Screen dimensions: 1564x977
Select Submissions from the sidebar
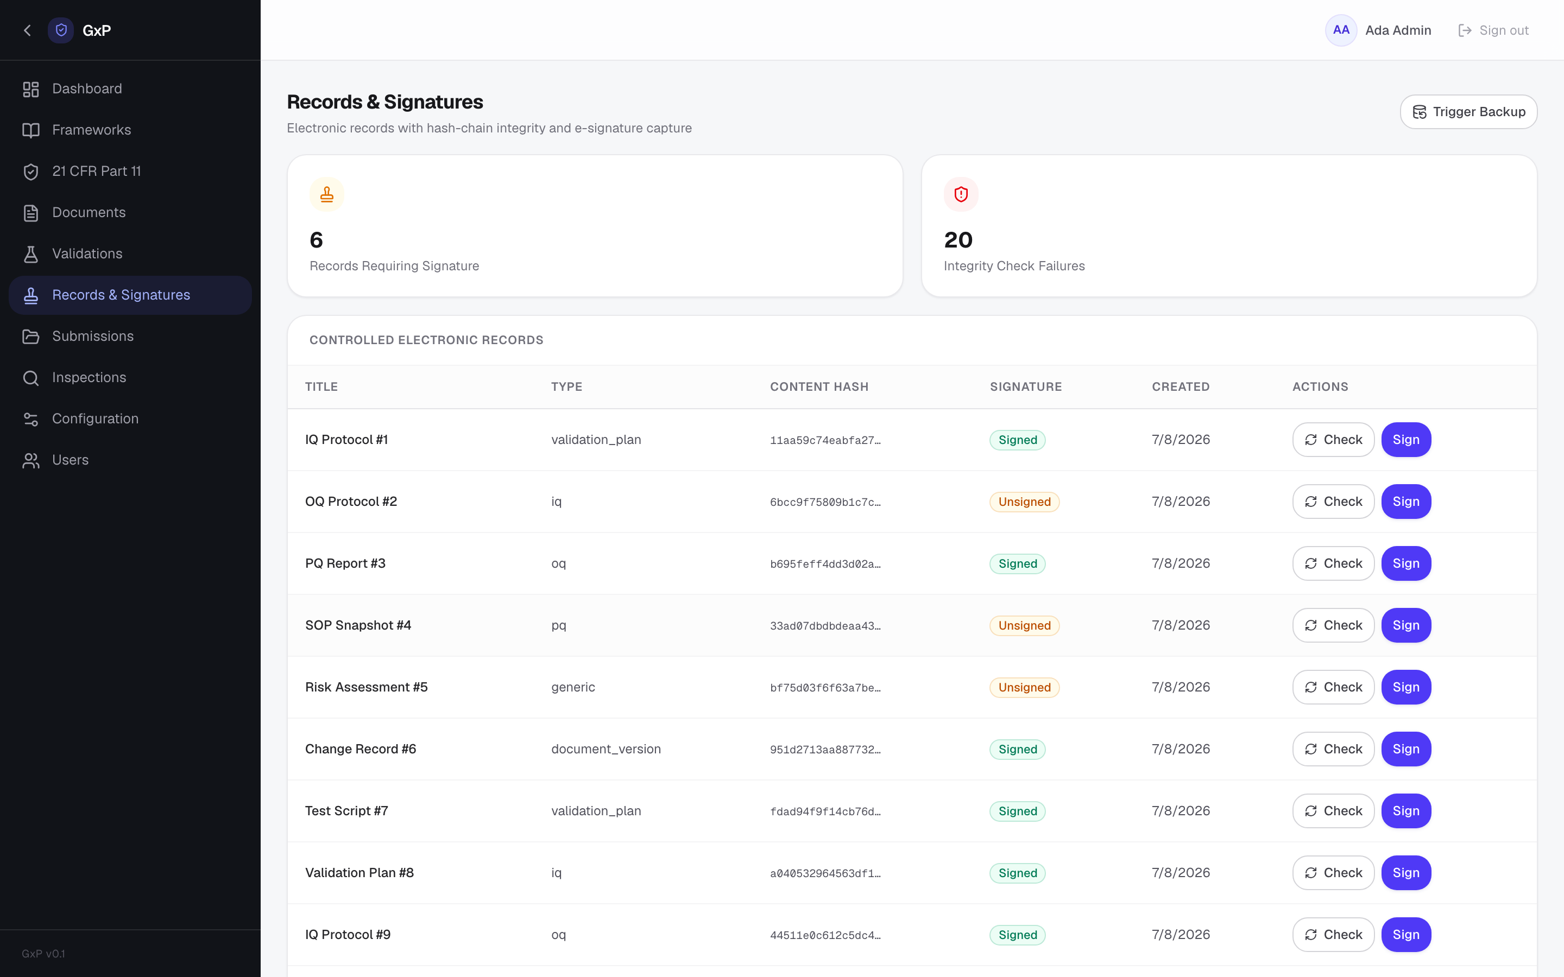(x=130, y=337)
